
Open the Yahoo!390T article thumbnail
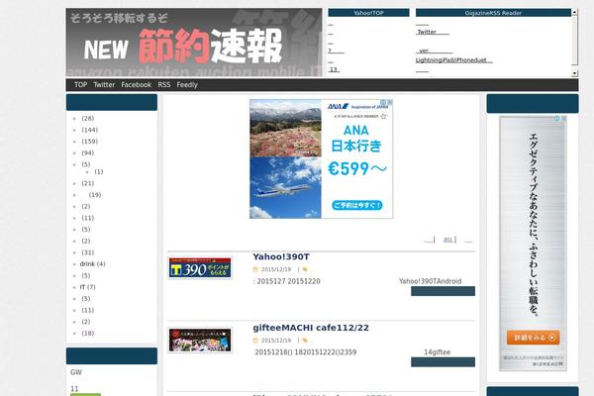coord(200,267)
